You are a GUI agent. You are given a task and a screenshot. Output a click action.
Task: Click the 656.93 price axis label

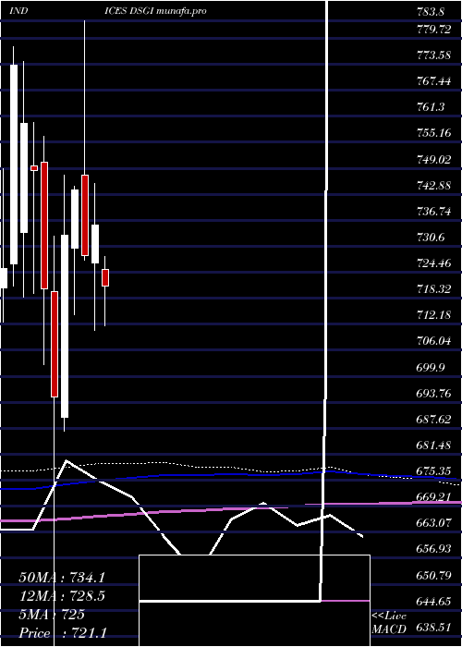coord(433,549)
